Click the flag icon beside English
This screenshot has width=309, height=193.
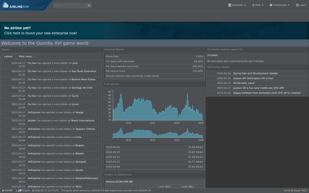point(20,190)
